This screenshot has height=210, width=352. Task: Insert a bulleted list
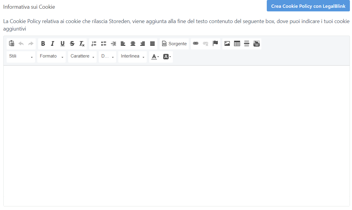pyautogui.click(x=104, y=44)
